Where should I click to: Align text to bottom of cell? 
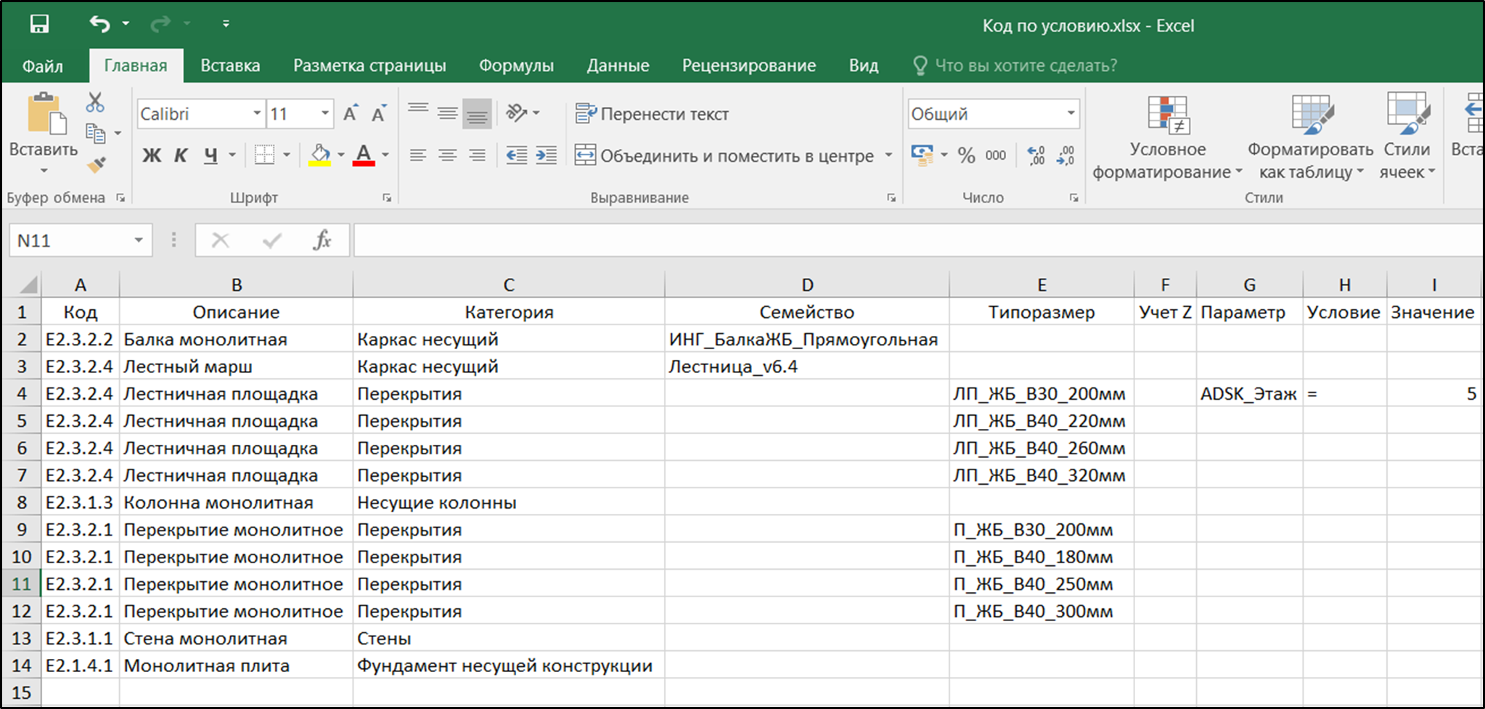477,113
